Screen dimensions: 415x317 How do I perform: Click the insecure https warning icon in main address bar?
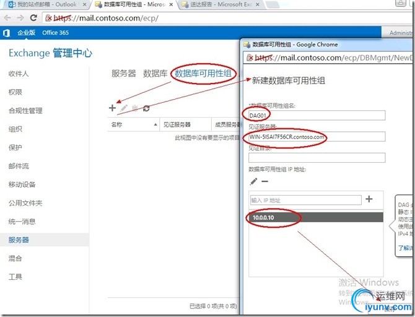point(49,18)
